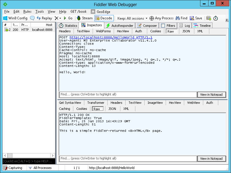231x173 pixels.
Task: Click the timer stopwatch toolbar icon
Action: click(x=215, y=18)
